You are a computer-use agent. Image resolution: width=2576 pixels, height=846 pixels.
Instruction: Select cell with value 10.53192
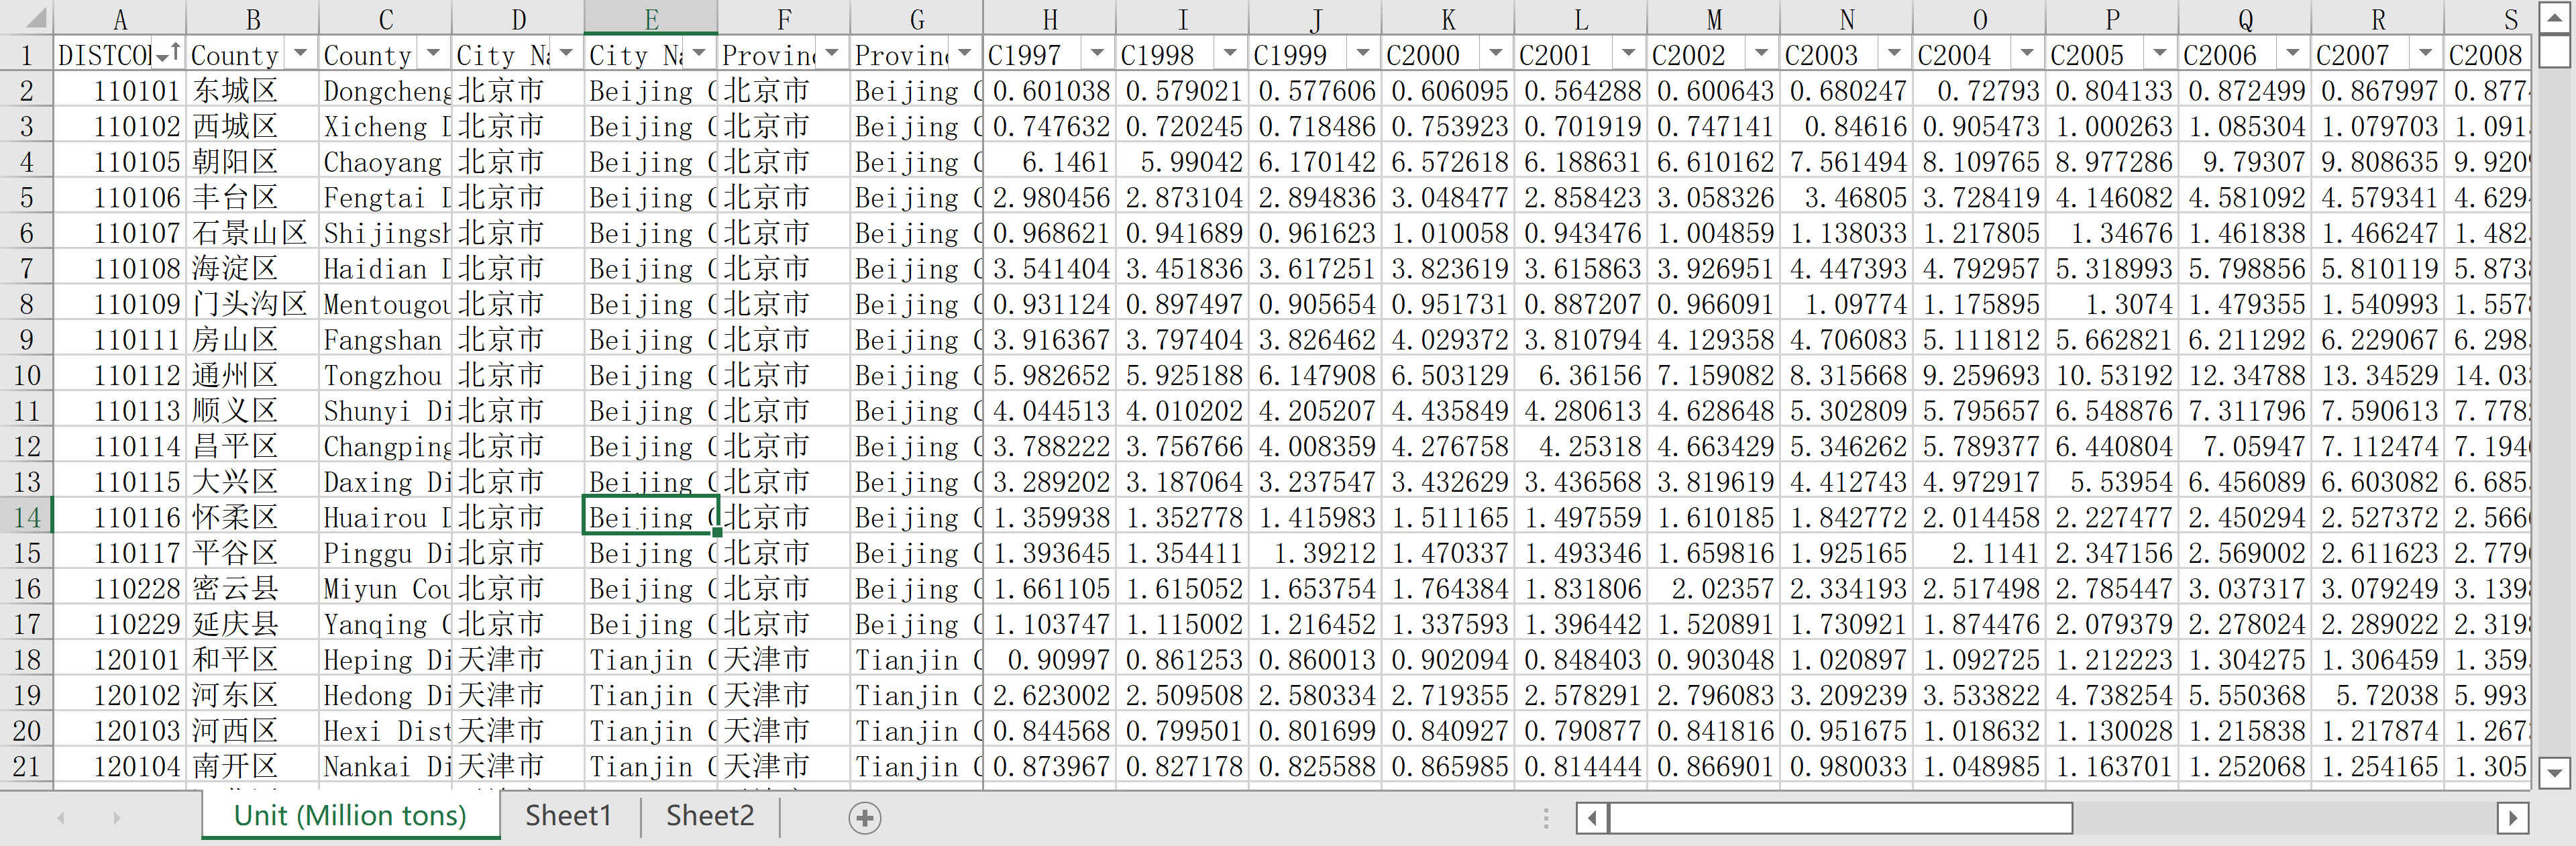pyautogui.click(x=2113, y=375)
